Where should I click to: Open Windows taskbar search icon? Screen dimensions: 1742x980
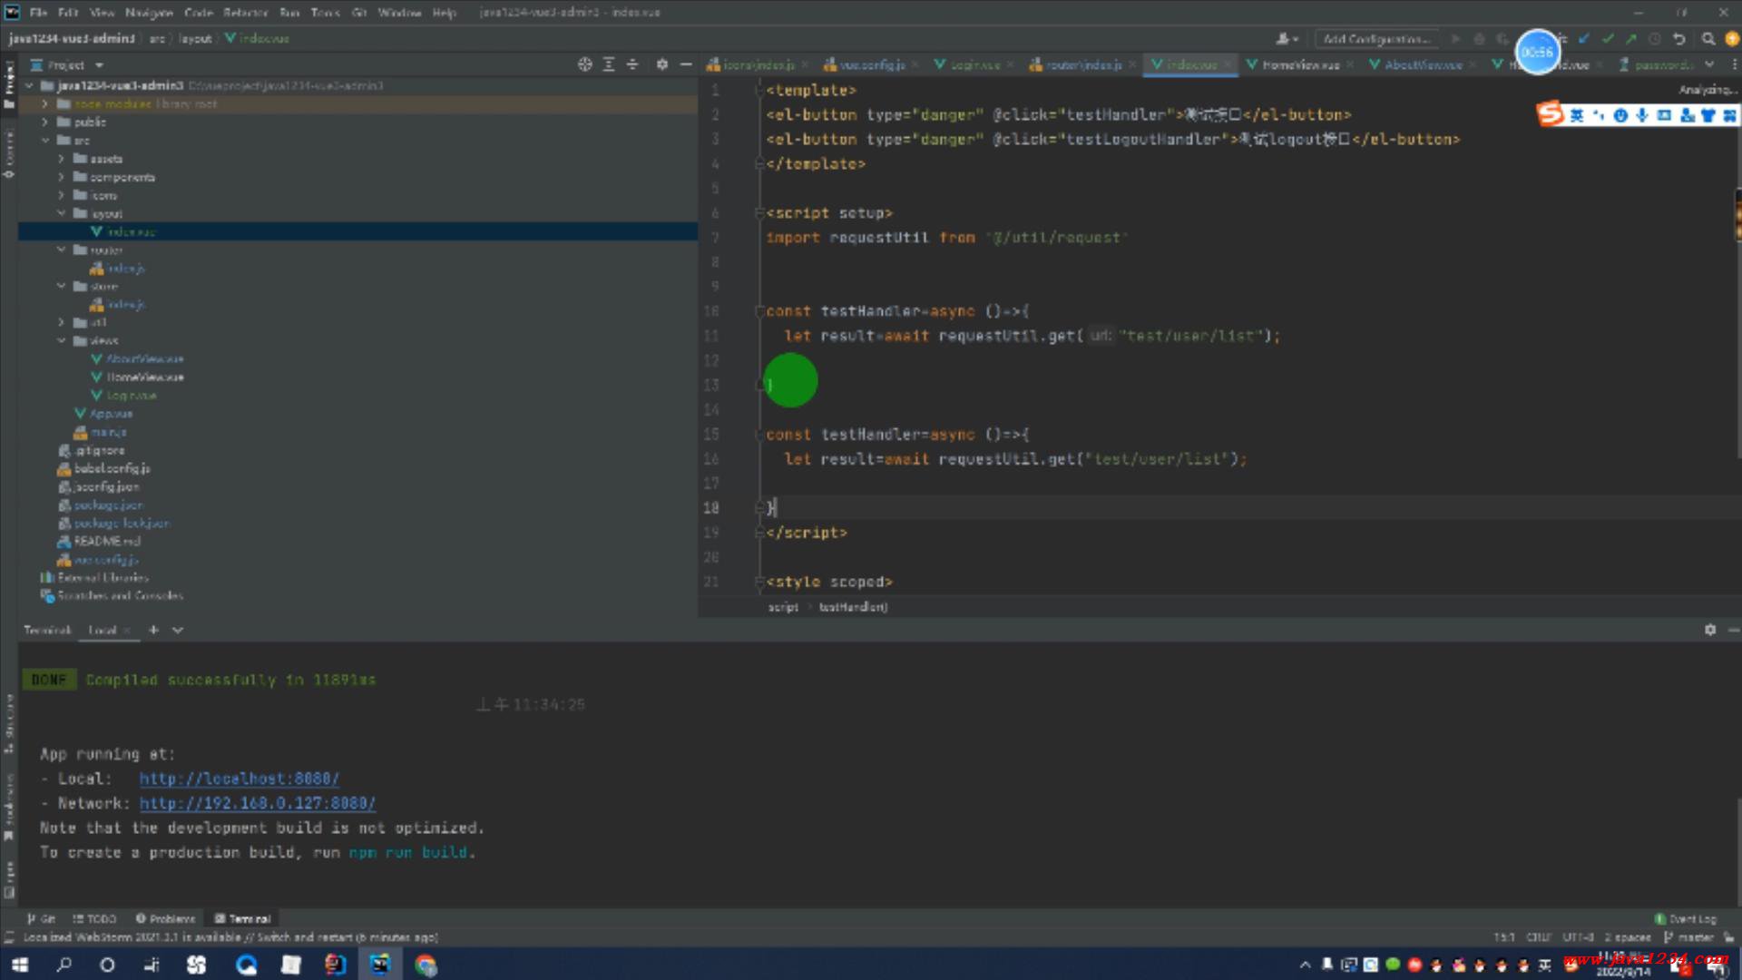tap(64, 965)
